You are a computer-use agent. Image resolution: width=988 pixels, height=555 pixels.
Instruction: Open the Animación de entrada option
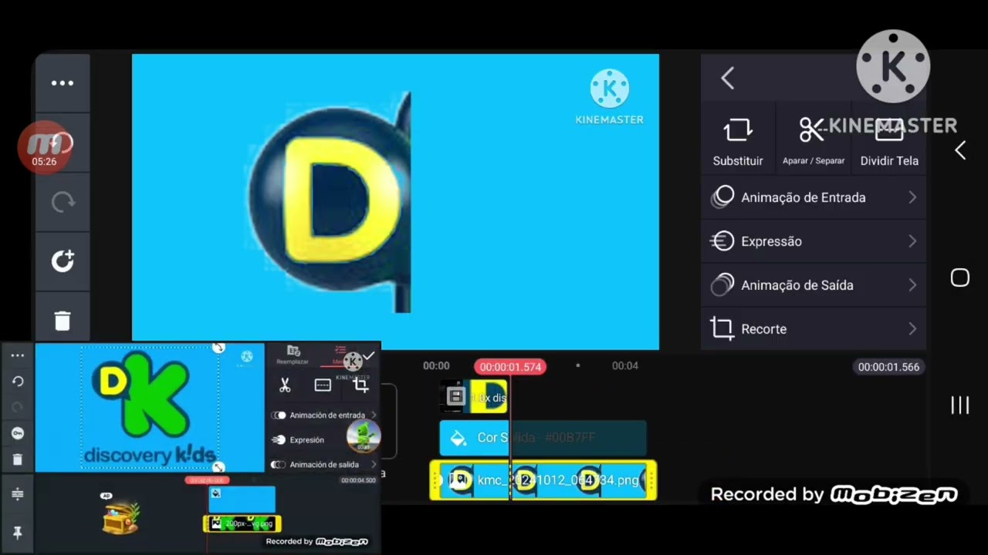(323, 415)
